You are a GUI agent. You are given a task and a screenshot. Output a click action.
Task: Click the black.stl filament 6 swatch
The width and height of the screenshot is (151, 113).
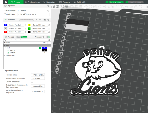pyautogui.click(x=44, y=51)
